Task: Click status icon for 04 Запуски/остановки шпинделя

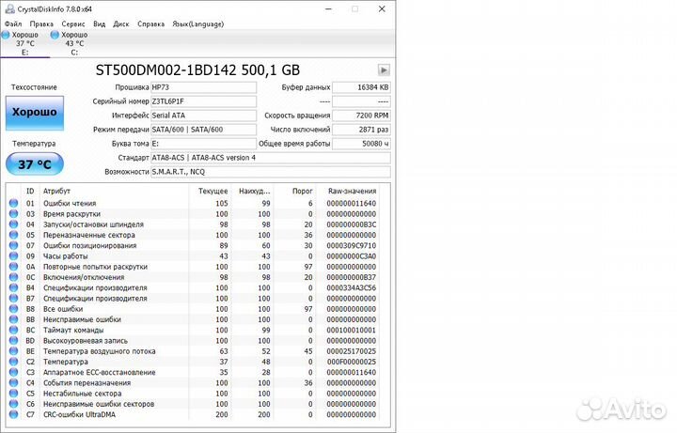Action: pyautogui.click(x=13, y=224)
